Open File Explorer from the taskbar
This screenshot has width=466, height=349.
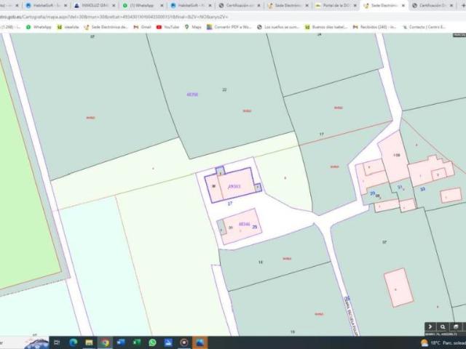tap(89, 342)
